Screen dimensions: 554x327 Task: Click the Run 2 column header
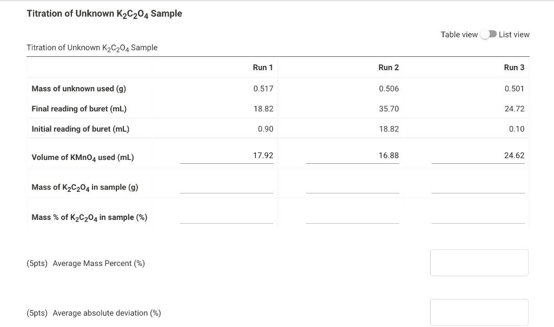[x=388, y=67]
